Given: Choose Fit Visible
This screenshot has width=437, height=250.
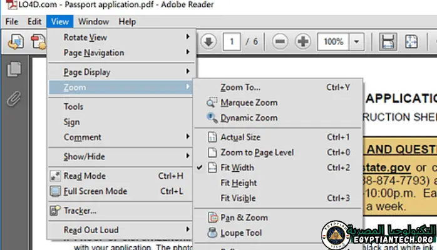Looking at the screenshot, I should pos(278,198).
